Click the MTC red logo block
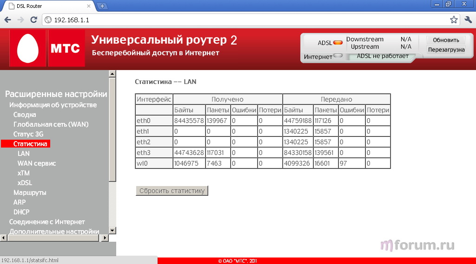The width and height of the screenshot is (476, 264). click(66, 48)
